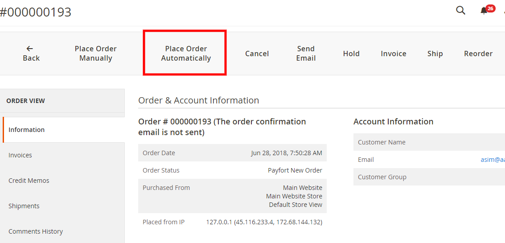This screenshot has height=243, width=505.
Task: Click the red notification count badge
Action: tap(490, 8)
